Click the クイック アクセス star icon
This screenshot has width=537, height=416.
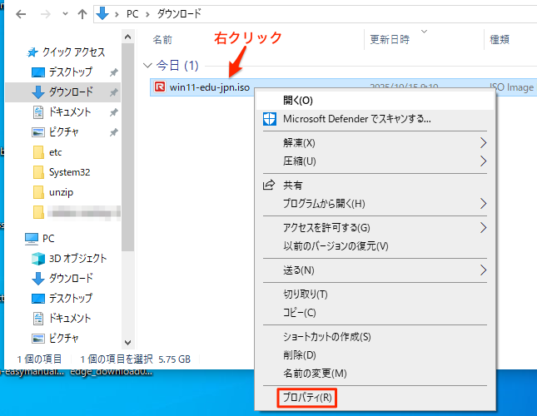pos(32,52)
